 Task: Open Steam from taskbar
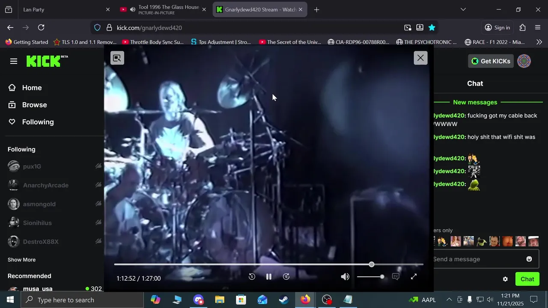click(284, 300)
